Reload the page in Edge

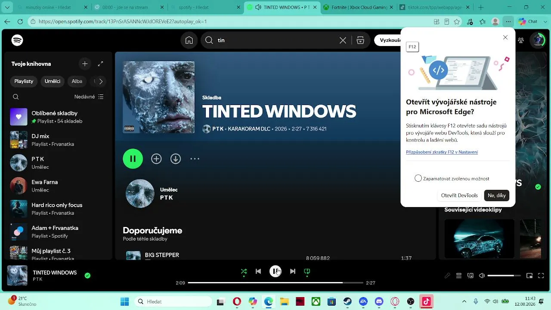(20, 22)
